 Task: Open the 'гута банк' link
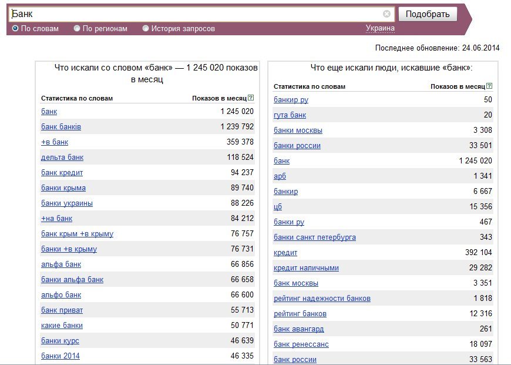290,115
